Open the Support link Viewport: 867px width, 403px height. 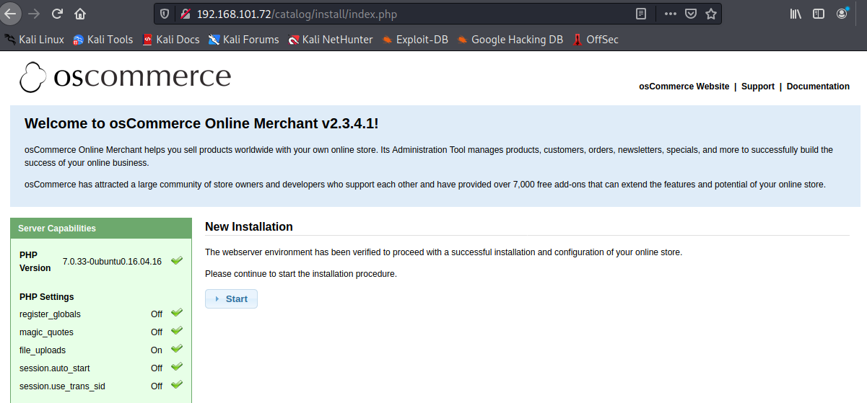[758, 87]
